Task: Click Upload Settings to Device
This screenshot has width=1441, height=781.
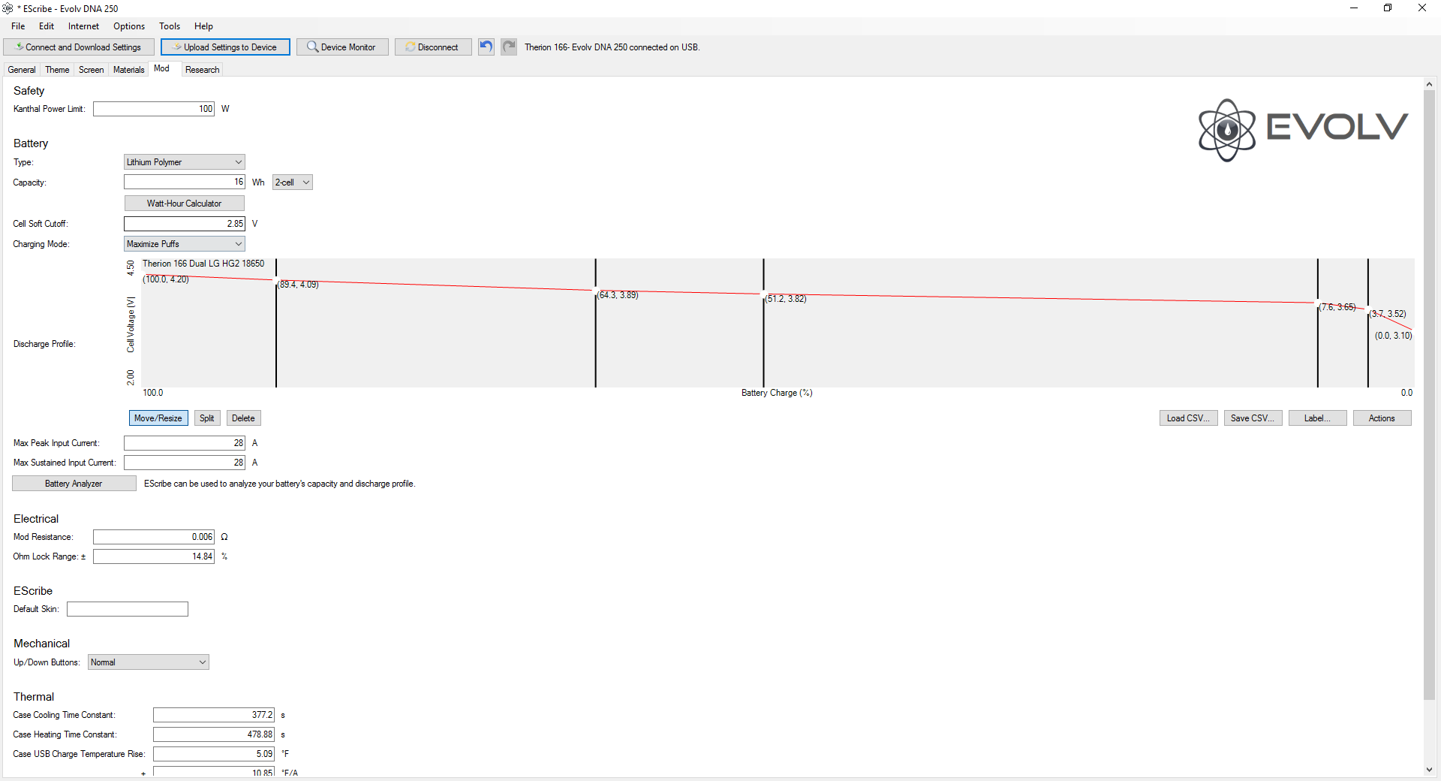Action: (x=225, y=47)
